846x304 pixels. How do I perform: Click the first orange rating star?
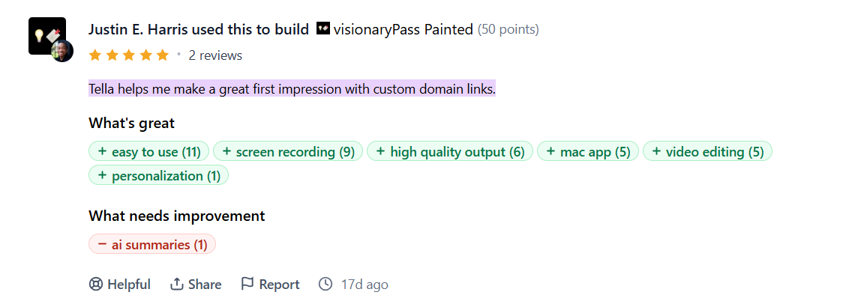[95, 55]
